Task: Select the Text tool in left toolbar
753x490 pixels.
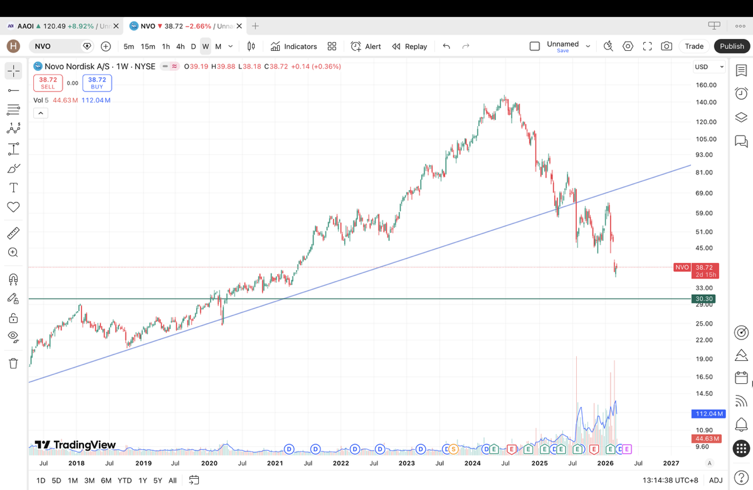Action: 13,188
